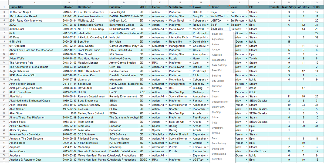Click the cell input containing Souls-Like
The width and height of the screenshot is (324, 163).
(x=220, y=29)
